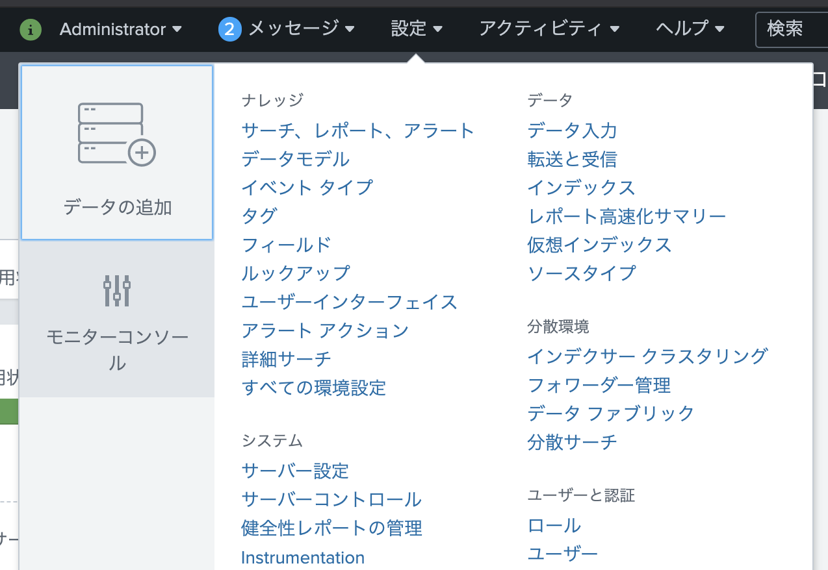
Task: Open レポート高速化サマリー
Action: pos(627,216)
